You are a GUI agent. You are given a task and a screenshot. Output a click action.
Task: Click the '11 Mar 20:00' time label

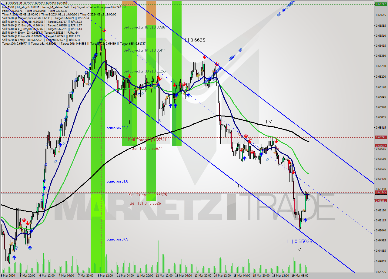click(144, 276)
